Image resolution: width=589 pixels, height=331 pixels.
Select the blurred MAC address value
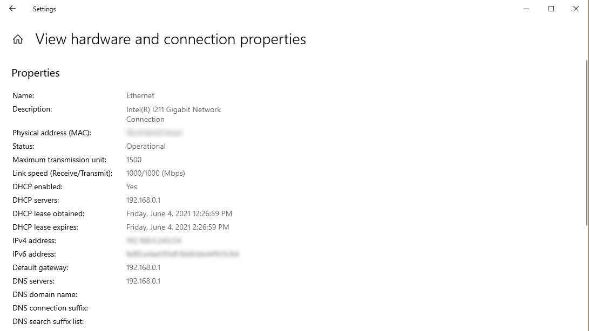[x=154, y=133]
